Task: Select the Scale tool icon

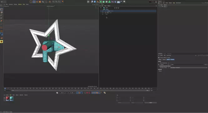Action: point(40,2)
